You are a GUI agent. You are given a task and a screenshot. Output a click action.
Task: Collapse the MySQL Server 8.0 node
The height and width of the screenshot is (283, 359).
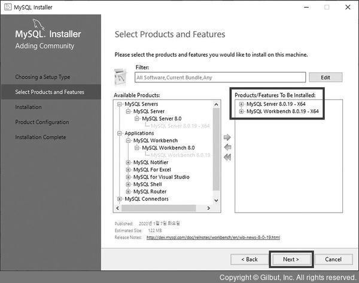tap(136, 119)
